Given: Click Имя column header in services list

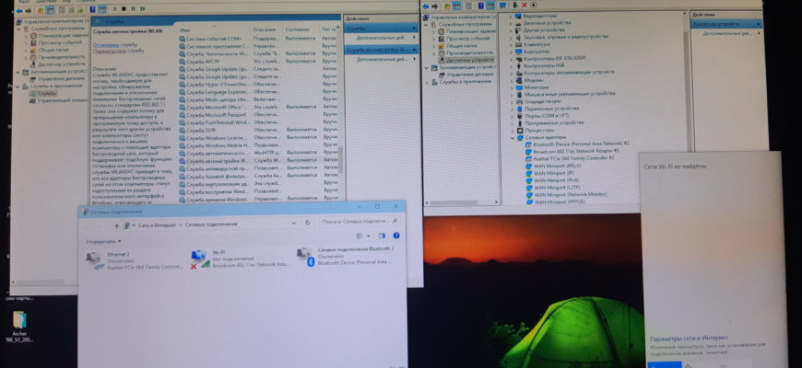Looking at the screenshot, I should [x=184, y=30].
